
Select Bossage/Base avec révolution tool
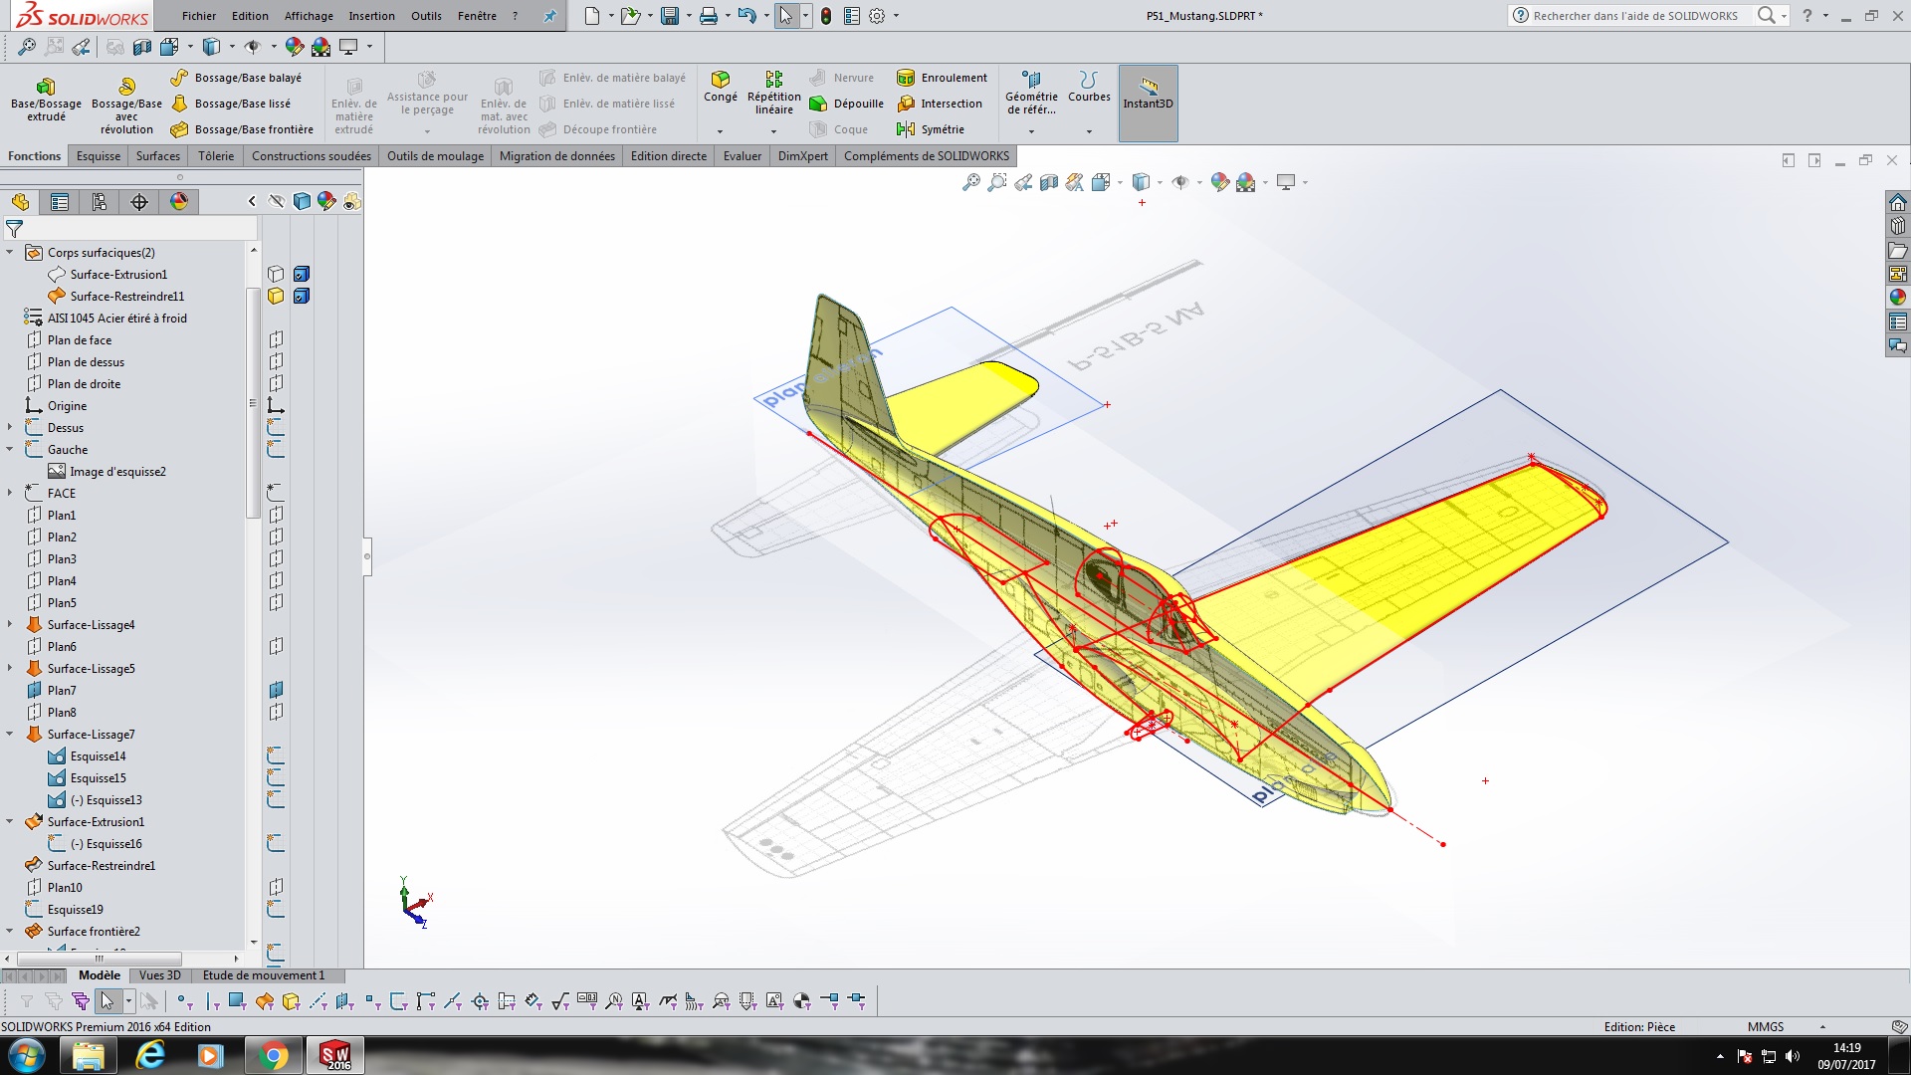coord(126,106)
